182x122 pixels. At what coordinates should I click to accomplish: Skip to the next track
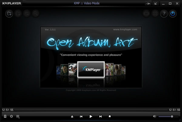click(x=100, y=116)
